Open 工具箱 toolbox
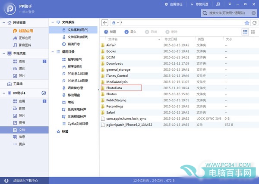The image size is (259, 184). [15, 84]
